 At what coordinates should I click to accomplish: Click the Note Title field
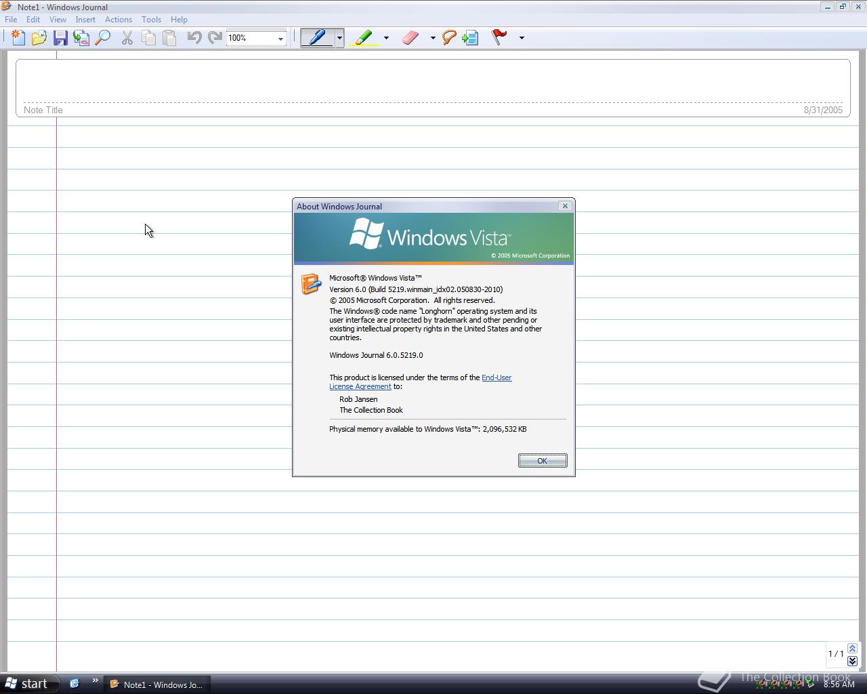[433, 88]
